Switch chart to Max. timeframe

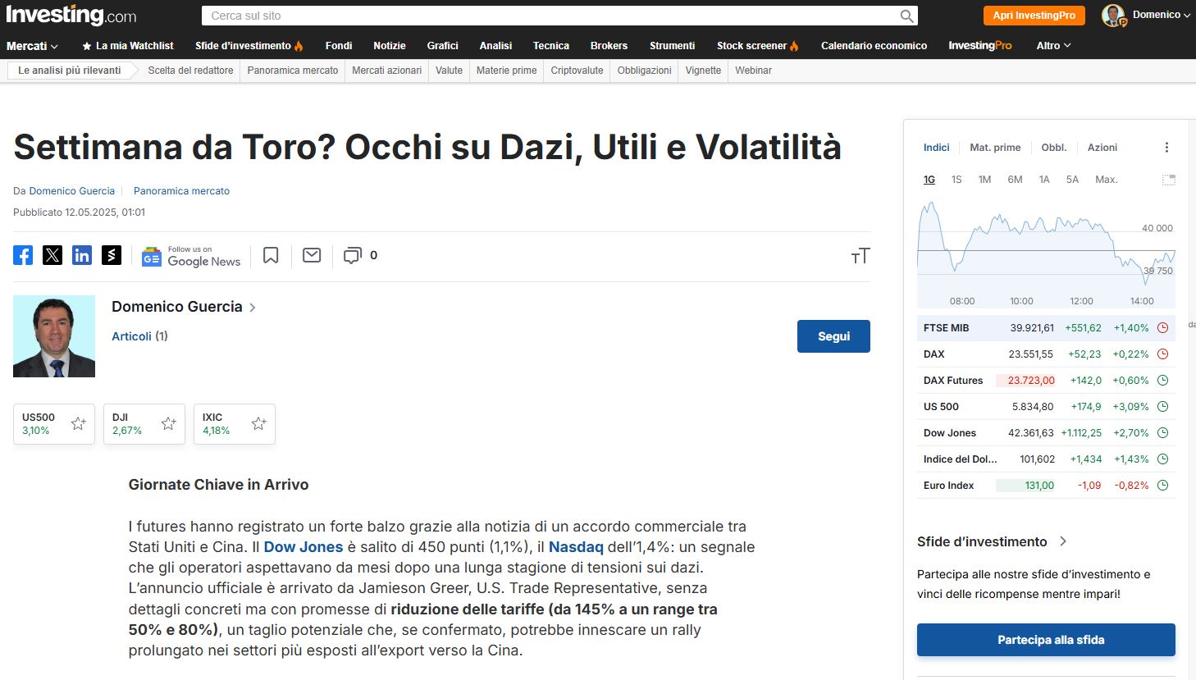click(1107, 180)
